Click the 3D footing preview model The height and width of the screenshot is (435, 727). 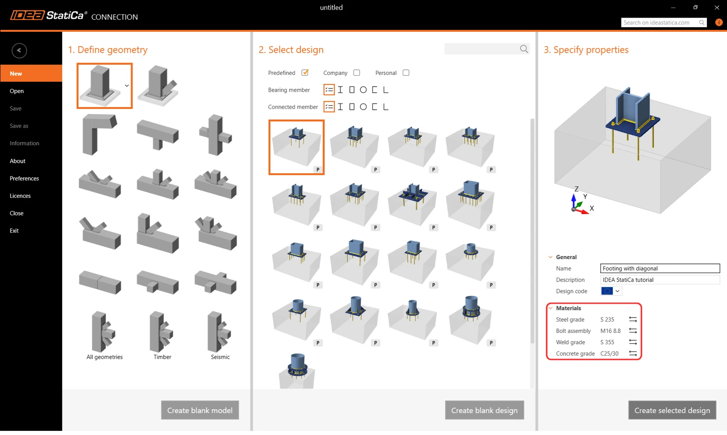(632, 150)
